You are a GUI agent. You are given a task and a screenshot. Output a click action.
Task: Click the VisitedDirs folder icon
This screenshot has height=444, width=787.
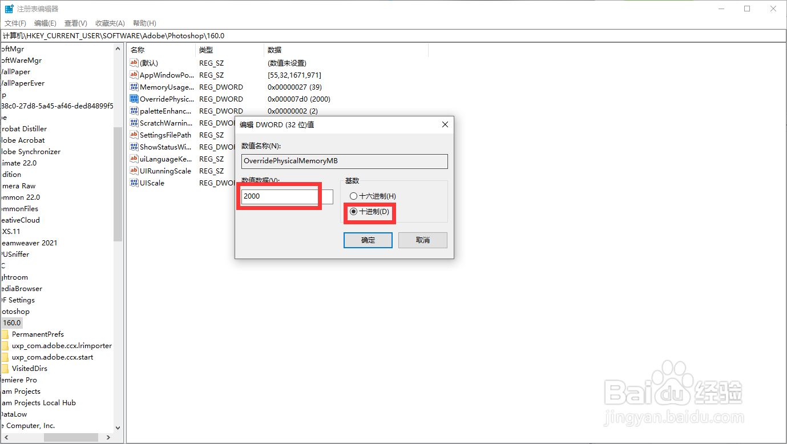pyautogui.click(x=5, y=369)
